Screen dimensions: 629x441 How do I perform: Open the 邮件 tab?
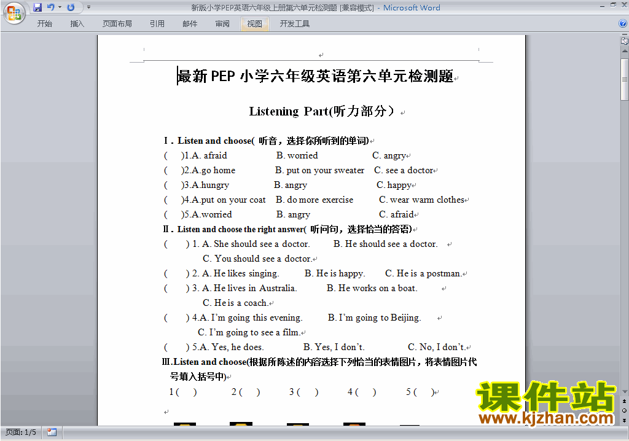(190, 24)
